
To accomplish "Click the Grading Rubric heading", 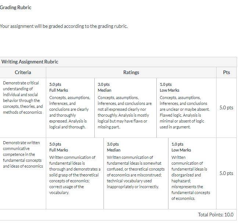I will click(15, 7).
